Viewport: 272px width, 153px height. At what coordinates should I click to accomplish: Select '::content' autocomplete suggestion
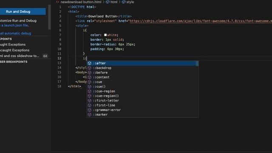point(143,77)
